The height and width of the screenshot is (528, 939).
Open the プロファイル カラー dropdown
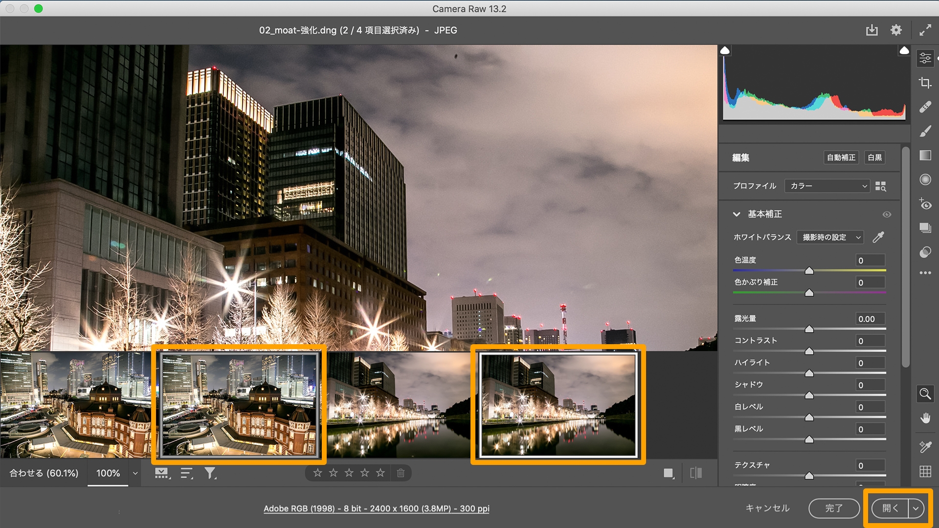[827, 186]
